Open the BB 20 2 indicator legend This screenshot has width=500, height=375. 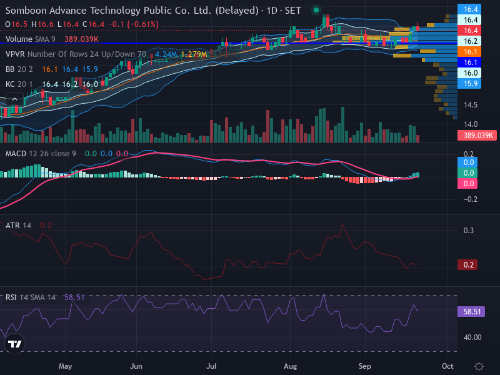point(19,69)
